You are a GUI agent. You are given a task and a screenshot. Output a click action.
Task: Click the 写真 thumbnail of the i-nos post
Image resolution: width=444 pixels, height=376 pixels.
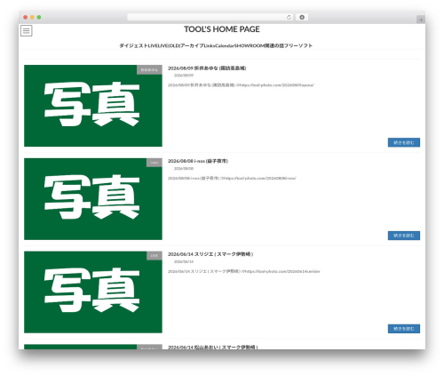click(x=93, y=199)
